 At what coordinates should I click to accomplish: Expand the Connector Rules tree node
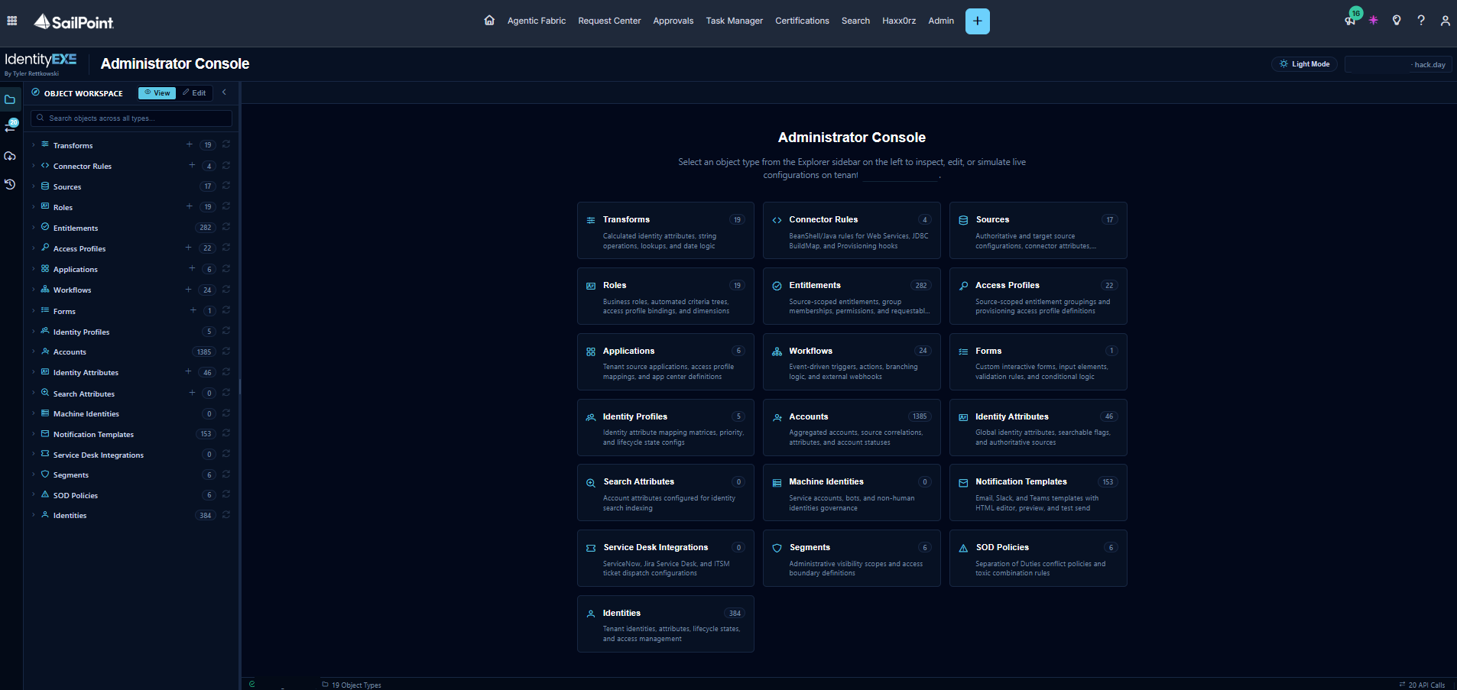click(34, 166)
